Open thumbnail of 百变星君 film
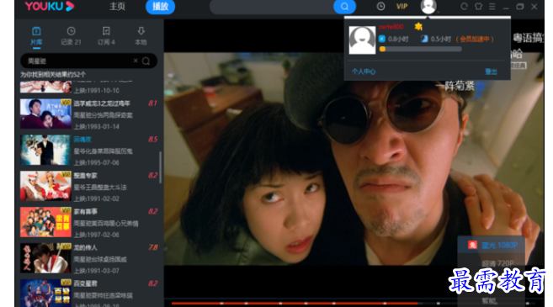The image size is (553, 307). pos(45,293)
